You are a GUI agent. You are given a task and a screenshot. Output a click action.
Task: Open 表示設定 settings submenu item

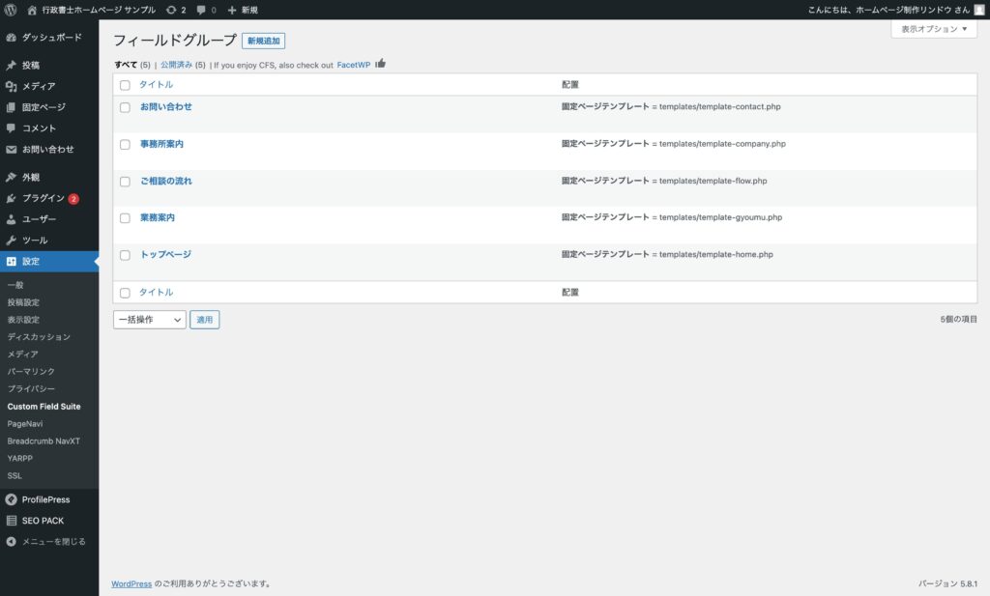click(x=23, y=320)
